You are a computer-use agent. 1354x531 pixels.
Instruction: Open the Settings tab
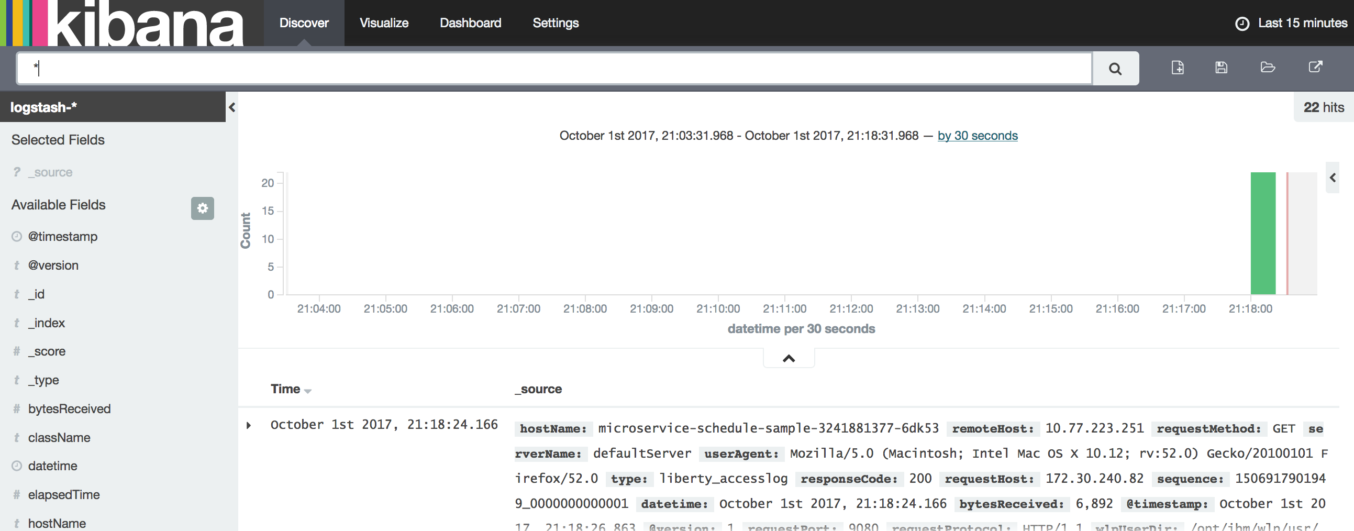click(x=556, y=23)
